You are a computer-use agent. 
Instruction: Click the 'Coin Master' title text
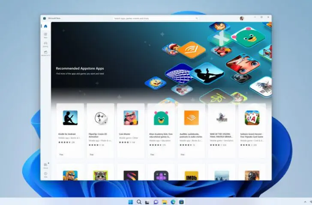tap(125, 134)
